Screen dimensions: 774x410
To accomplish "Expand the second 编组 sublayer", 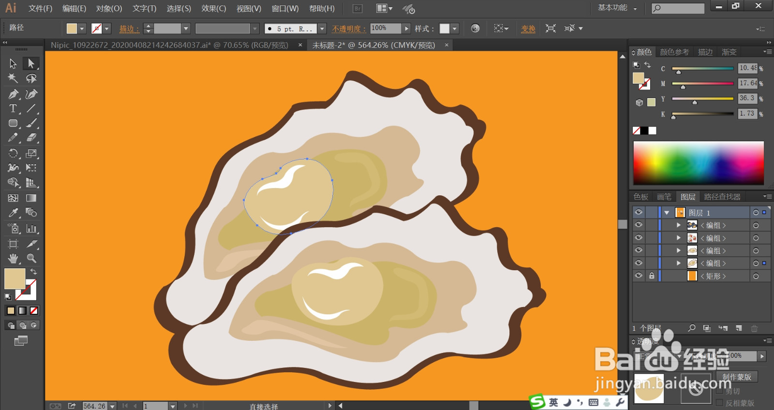I will pos(679,238).
